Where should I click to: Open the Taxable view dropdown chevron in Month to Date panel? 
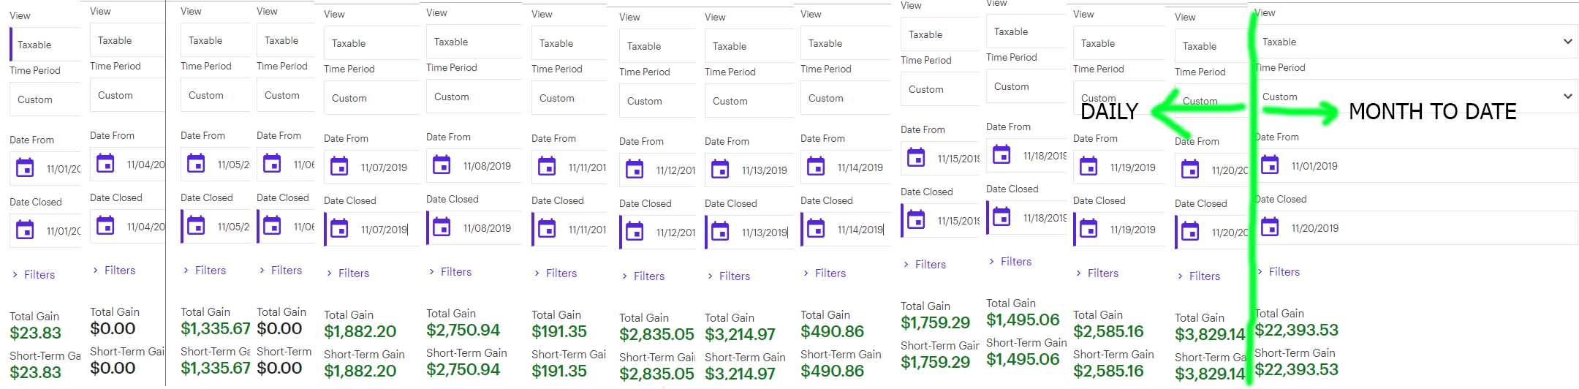tap(1567, 42)
